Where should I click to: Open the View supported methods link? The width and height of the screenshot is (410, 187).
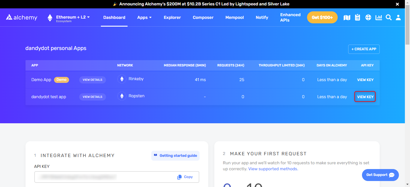coord(273,169)
